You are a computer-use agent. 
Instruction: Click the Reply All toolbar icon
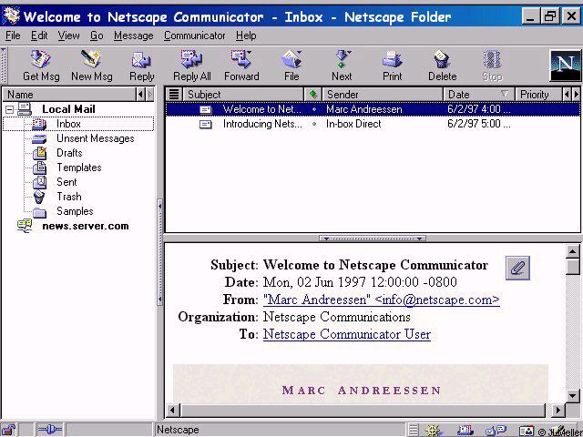(x=192, y=66)
